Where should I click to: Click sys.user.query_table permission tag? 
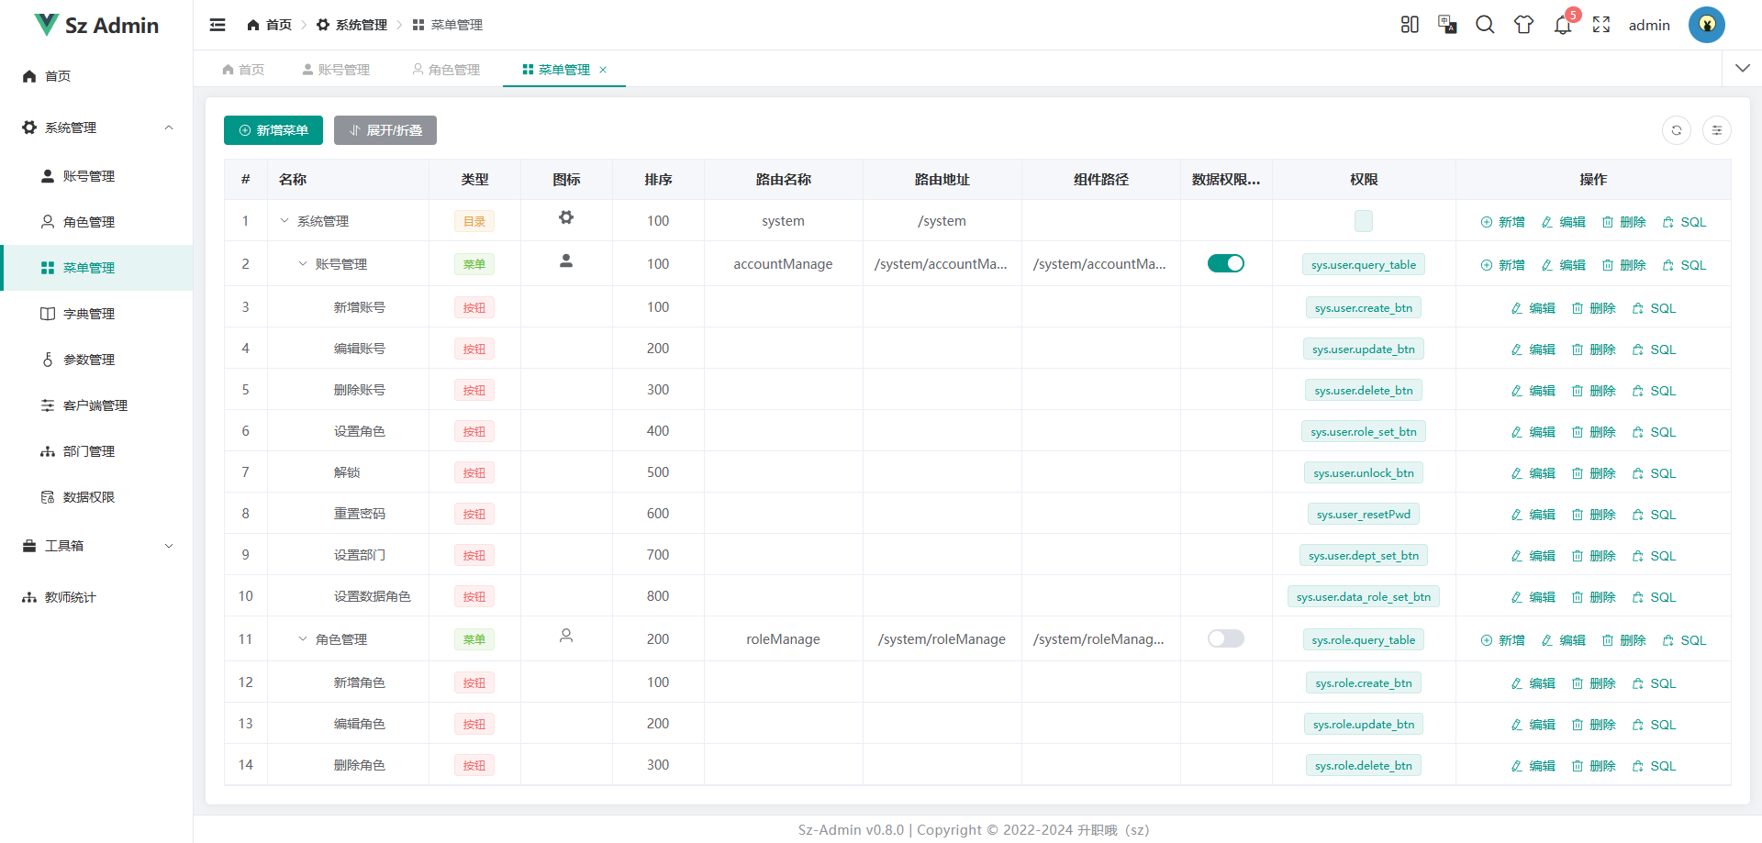pos(1364,265)
